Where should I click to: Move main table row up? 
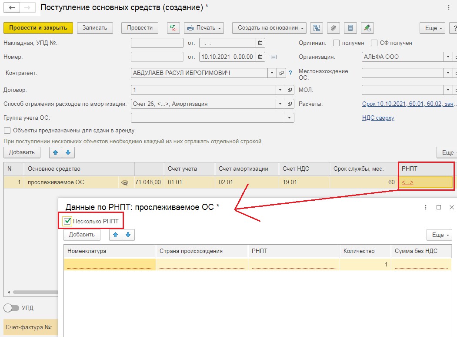(x=55, y=152)
